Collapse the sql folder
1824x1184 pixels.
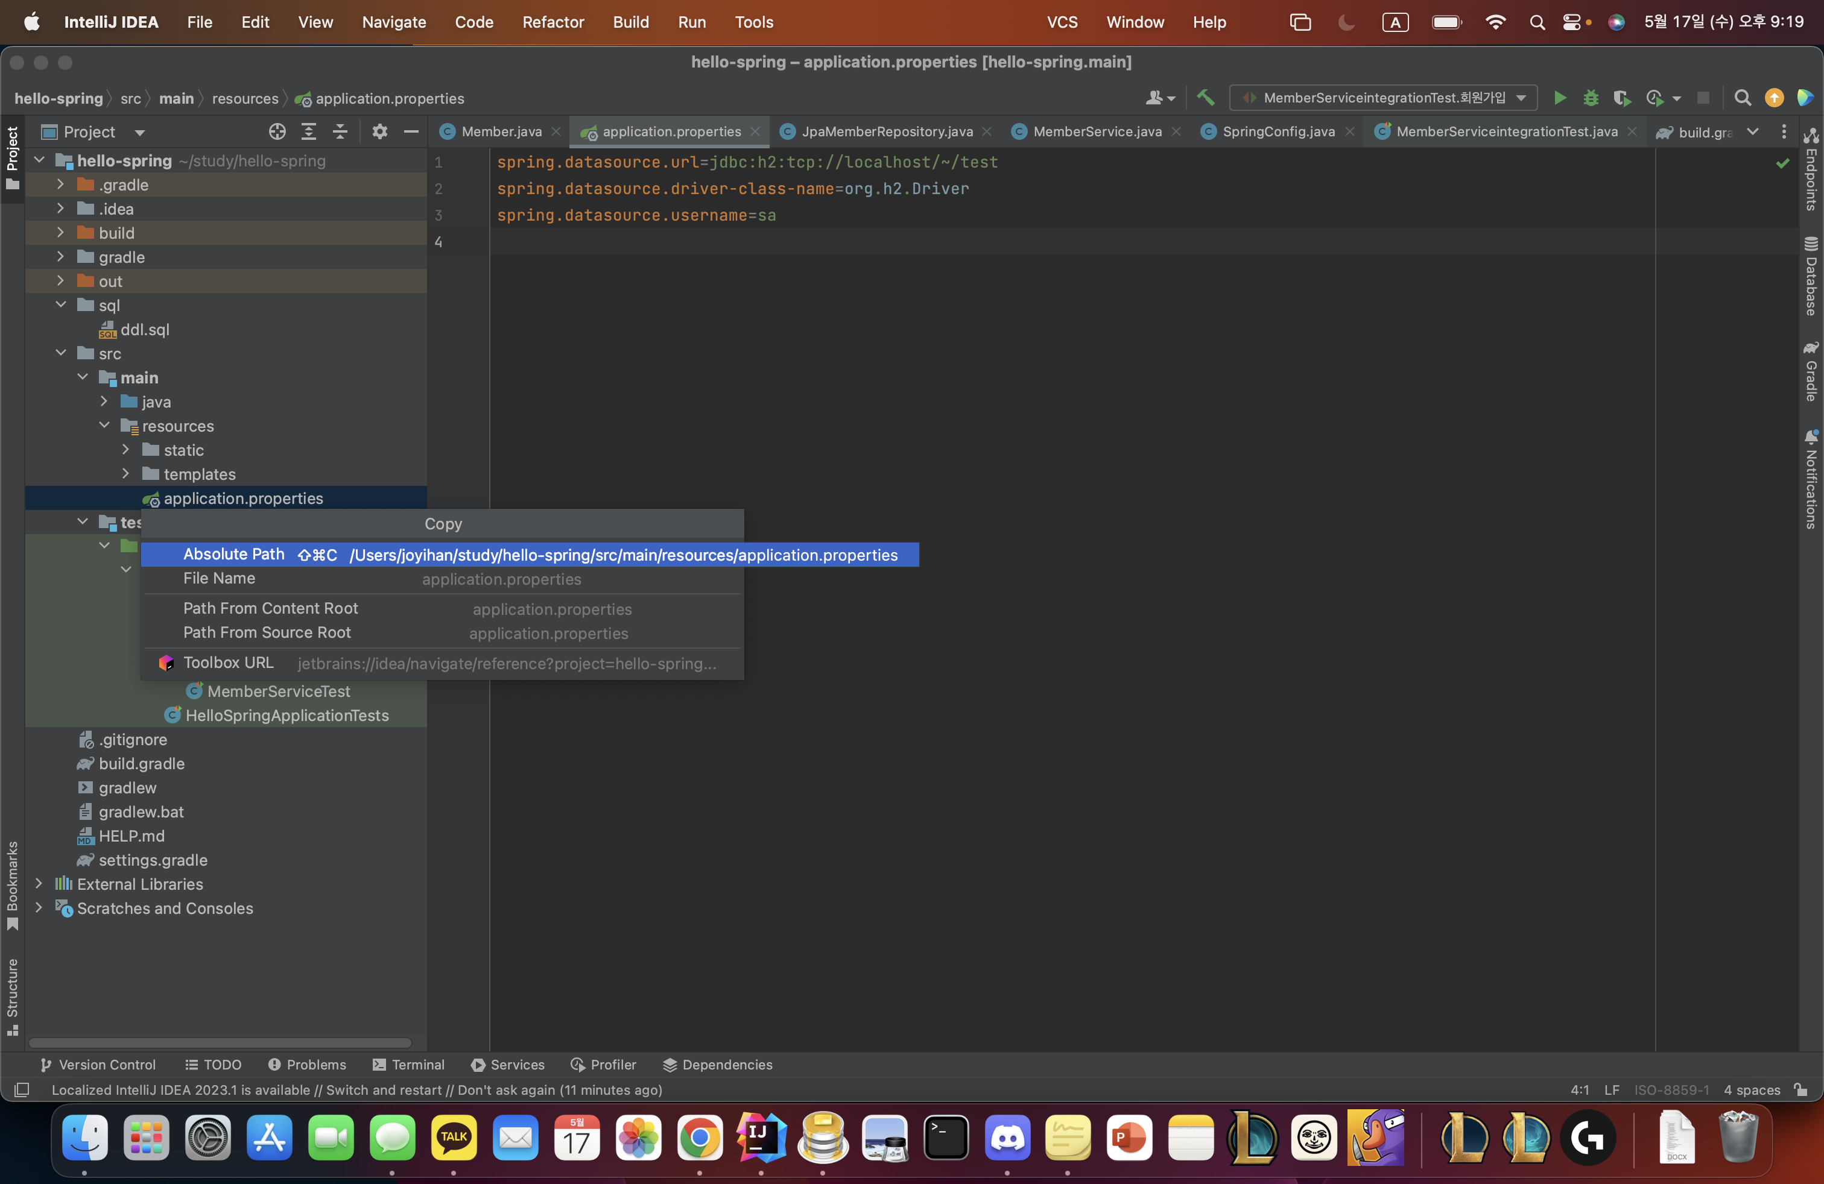click(x=60, y=305)
